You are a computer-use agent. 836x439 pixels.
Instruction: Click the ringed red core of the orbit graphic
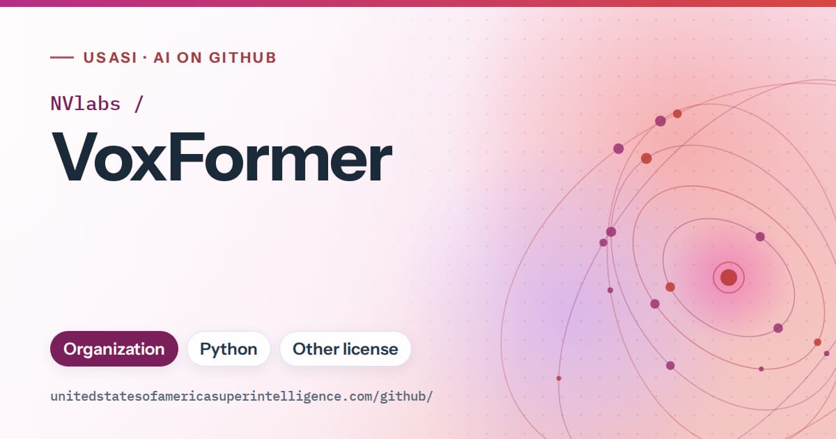click(729, 277)
